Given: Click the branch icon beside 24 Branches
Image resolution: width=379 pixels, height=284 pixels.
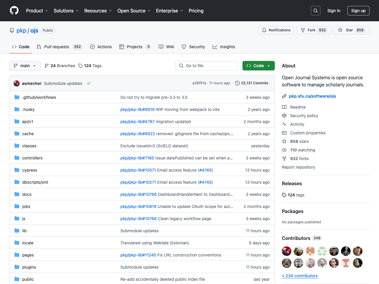Looking at the screenshot, I should (x=47, y=66).
